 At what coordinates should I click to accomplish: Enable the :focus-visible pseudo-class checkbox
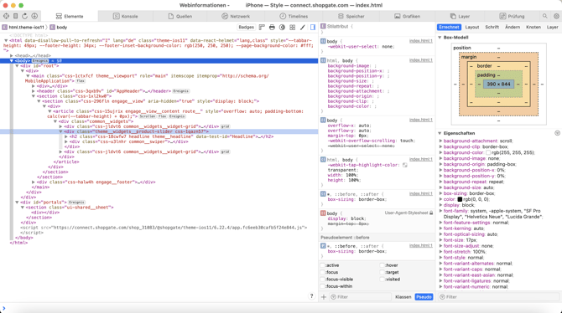323,280
